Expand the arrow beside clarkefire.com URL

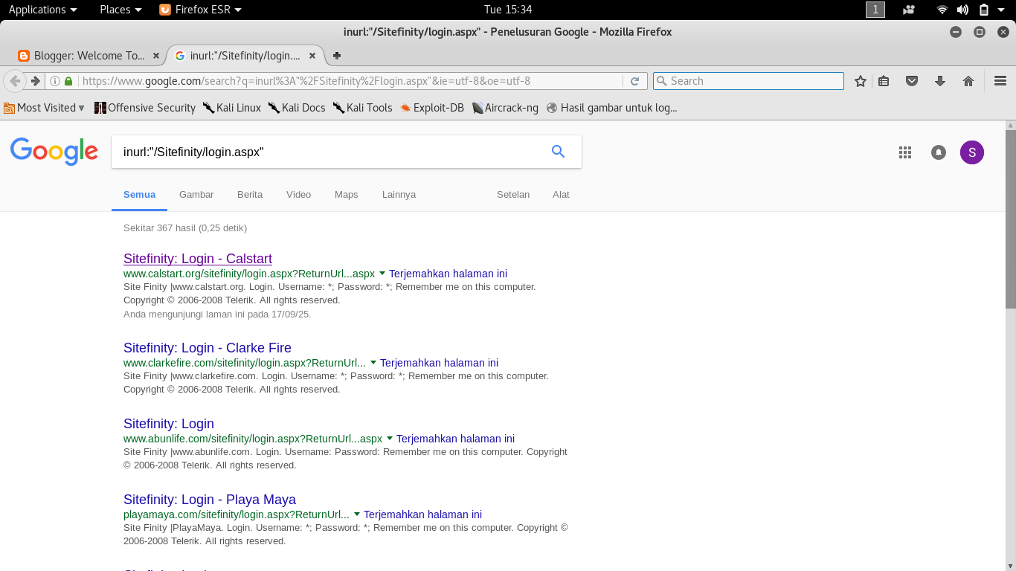click(x=373, y=363)
